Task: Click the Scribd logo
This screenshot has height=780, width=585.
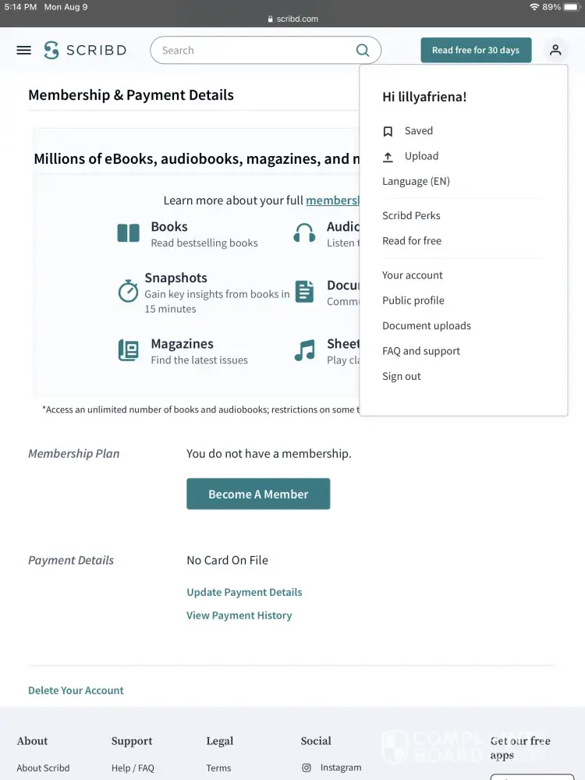Action: click(x=85, y=50)
